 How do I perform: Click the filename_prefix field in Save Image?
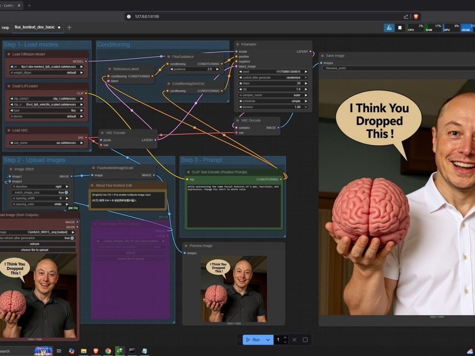(399, 68)
